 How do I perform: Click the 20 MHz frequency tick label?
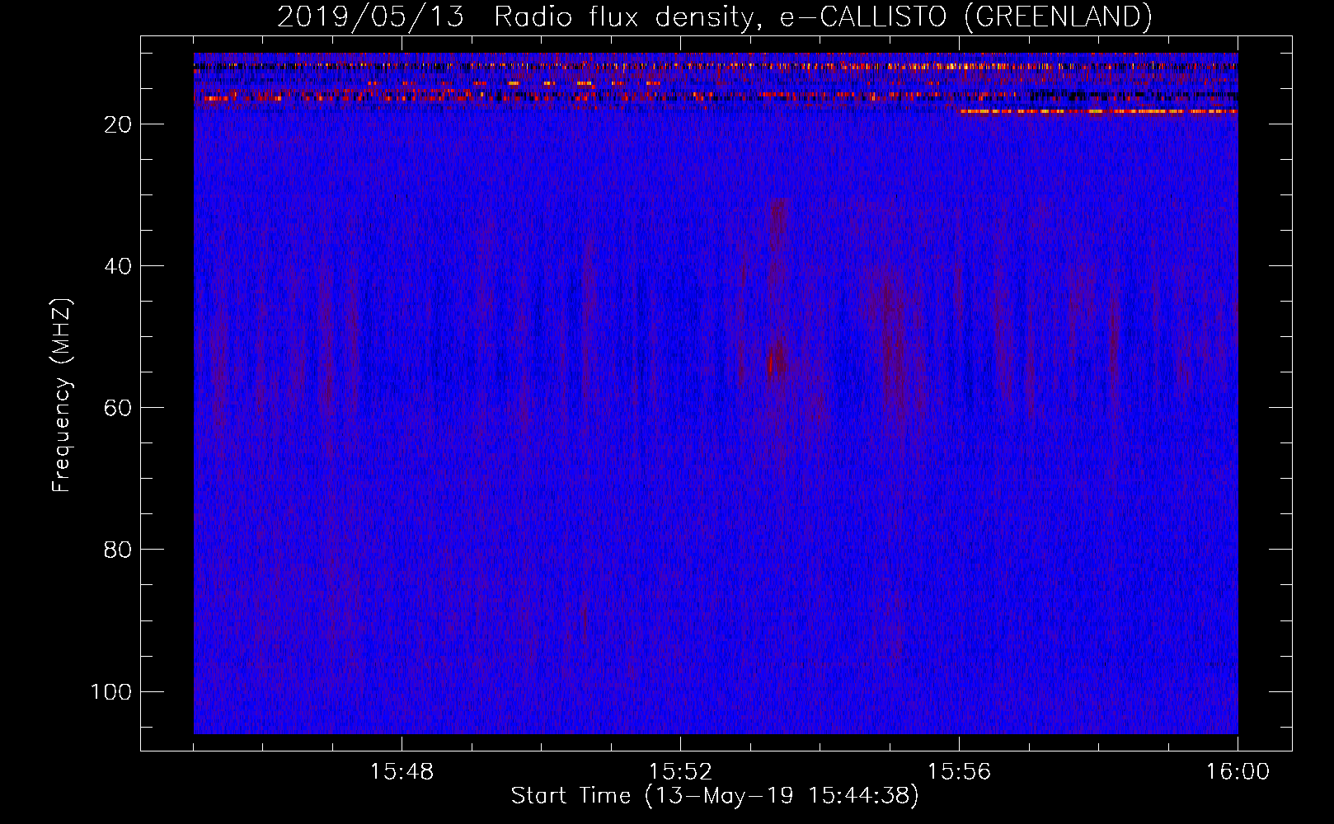pos(119,124)
